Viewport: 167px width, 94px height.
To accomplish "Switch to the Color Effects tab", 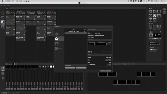I will tap(13, 8).
